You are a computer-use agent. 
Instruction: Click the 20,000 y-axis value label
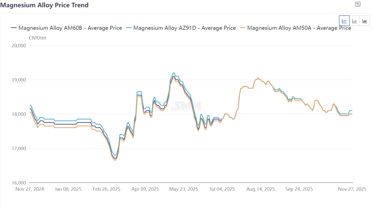[x=19, y=46]
